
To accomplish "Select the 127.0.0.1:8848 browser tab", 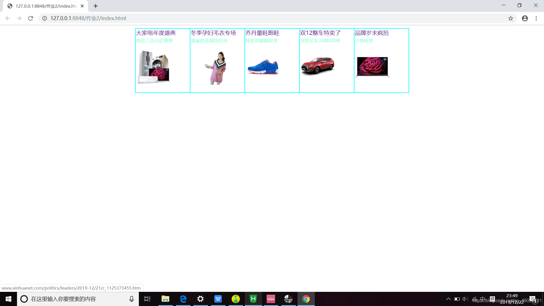I will 45,6.
